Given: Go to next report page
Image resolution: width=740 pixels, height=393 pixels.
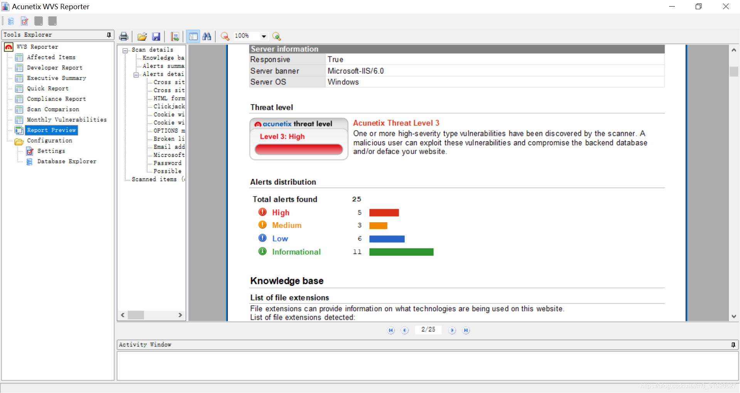Looking at the screenshot, I should point(452,330).
